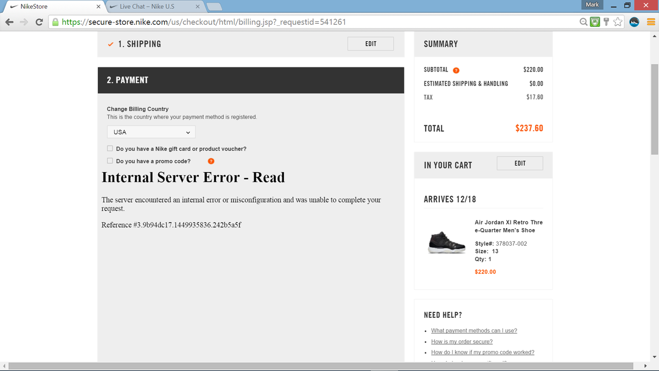Check the Nike gift card or voucher box
The image size is (659, 371).
[110, 148]
